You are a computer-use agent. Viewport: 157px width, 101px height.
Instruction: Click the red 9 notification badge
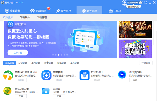tap(49, 8)
